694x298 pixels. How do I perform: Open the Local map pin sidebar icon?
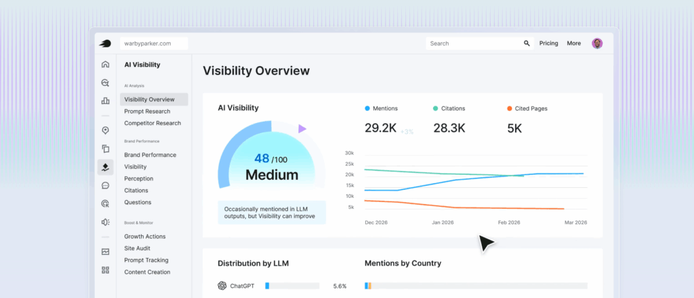105,130
